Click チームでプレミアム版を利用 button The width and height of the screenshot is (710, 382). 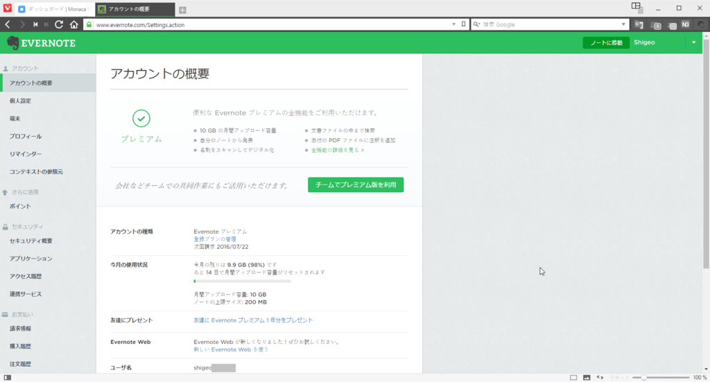(x=356, y=184)
